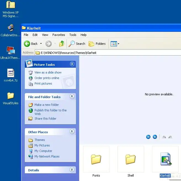Click the Shell folder name label
This screenshot has height=181, width=181.
point(131,175)
